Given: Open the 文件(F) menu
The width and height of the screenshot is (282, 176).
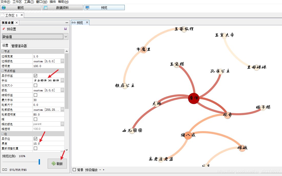Looking at the screenshot, I should pyautogui.click(x=5, y=2).
